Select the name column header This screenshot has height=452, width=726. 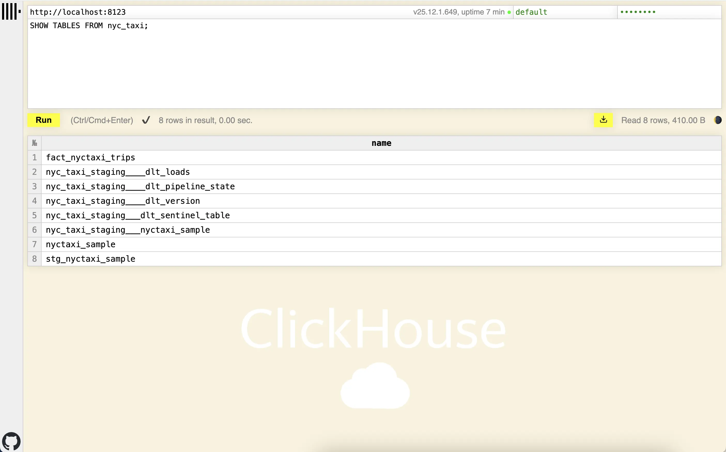381,143
